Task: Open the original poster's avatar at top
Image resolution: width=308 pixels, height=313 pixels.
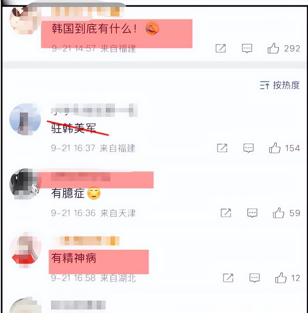Action: tap(25, 20)
